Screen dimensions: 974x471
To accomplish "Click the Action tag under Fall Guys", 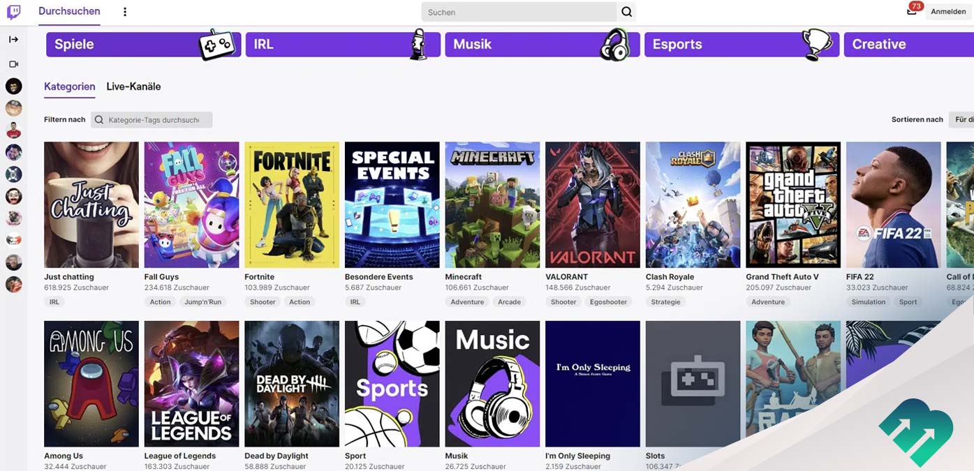I will click(x=160, y=302).
